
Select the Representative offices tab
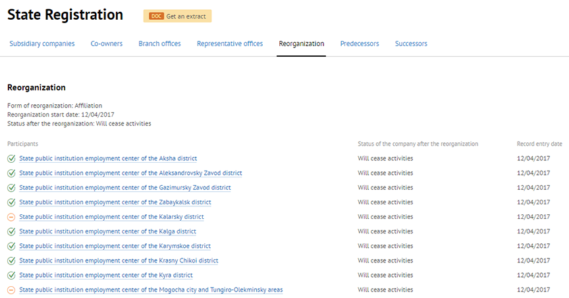230,44
